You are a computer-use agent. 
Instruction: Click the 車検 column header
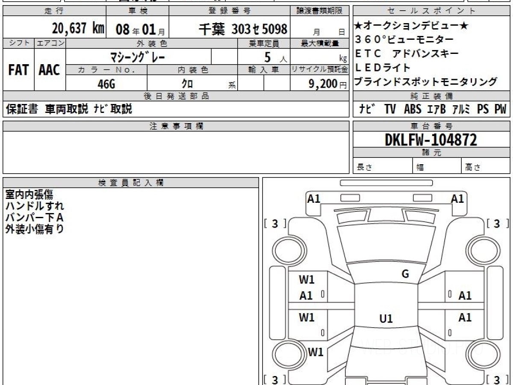(x=137, y=11)
